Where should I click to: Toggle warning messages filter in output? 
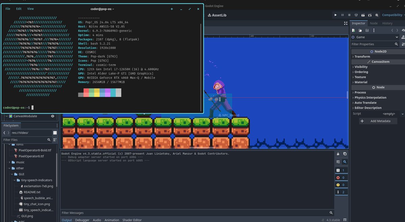coord(341,185)
